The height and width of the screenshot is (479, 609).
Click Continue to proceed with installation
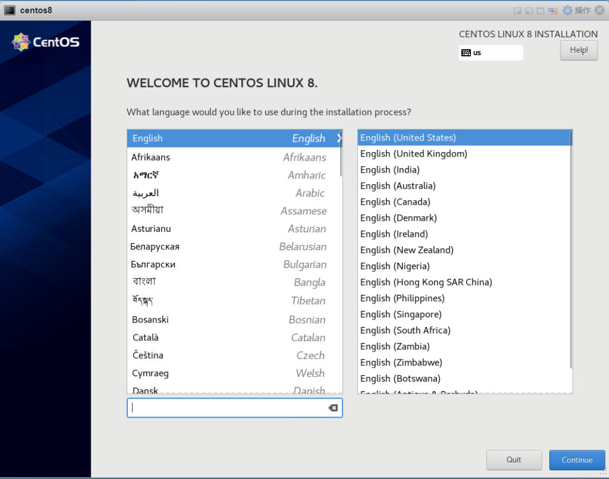pyautogui.click(x=577, y=460)
